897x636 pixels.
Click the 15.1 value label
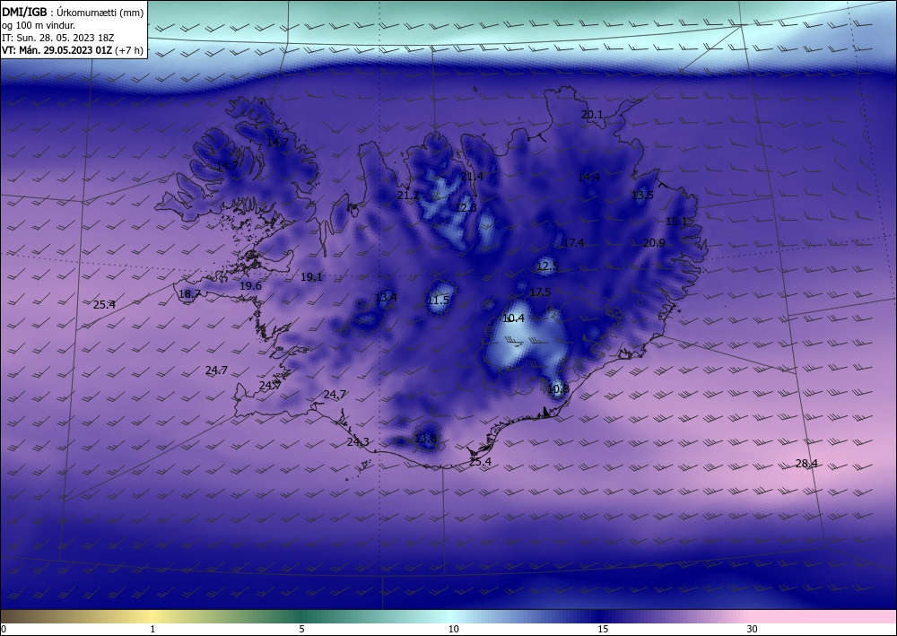[676, 222]
